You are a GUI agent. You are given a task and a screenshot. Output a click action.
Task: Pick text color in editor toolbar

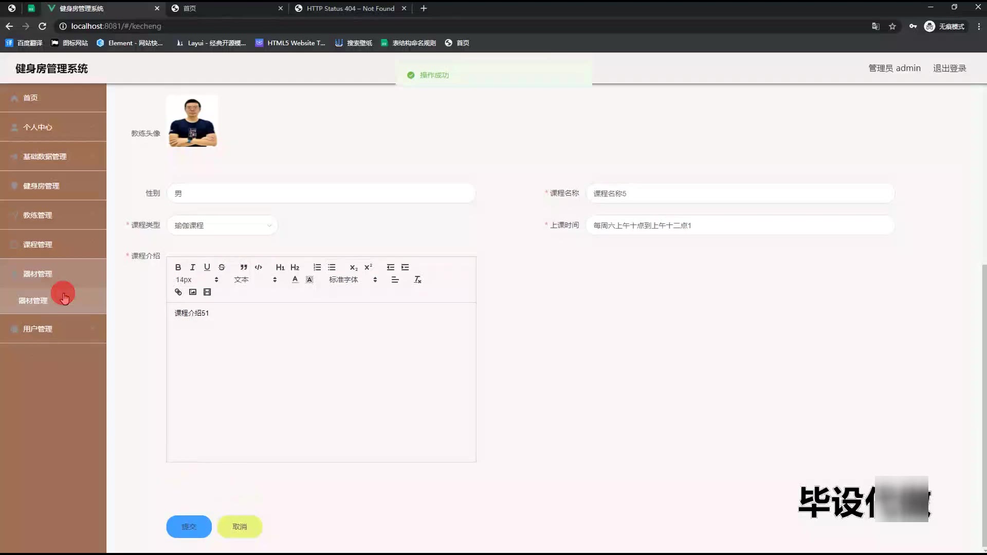(x=295, y=280)
